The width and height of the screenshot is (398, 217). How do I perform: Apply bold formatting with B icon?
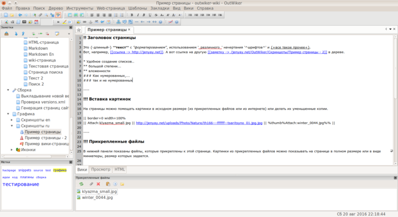coord(132,15)
